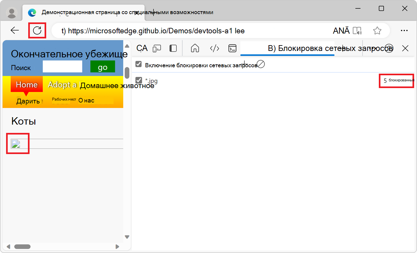417x253 pixels.
Task: Toggle device emulation in DevTools
Action: 157,48
